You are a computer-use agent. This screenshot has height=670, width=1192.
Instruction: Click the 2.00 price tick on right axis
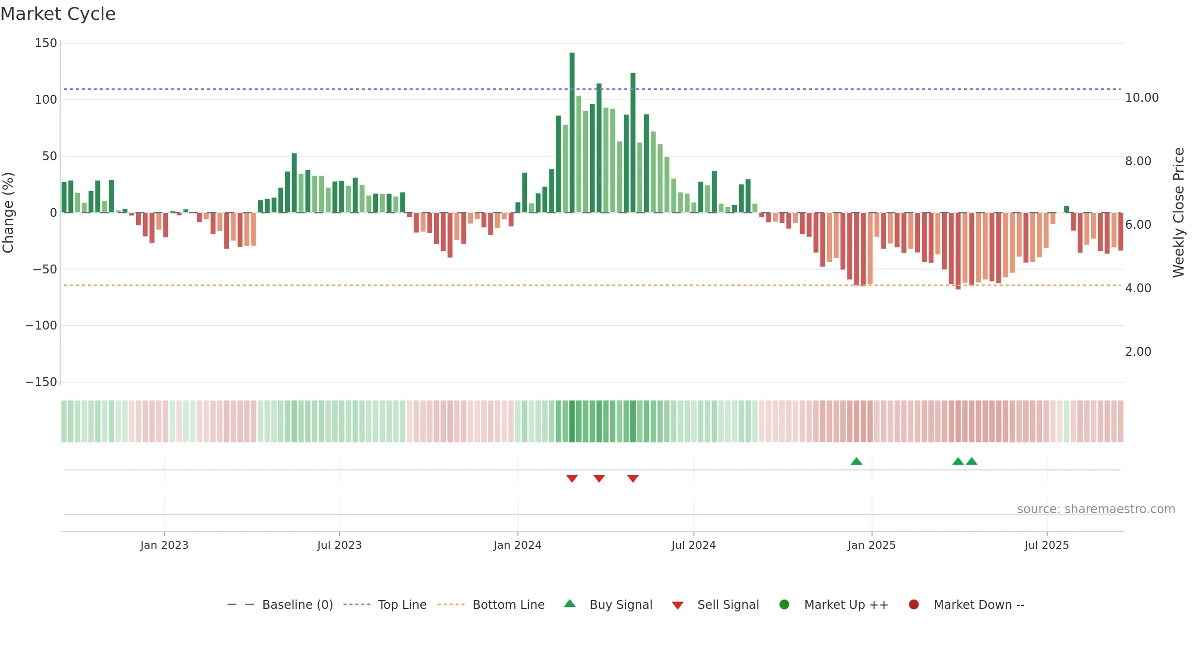(x=1138, y=352)
